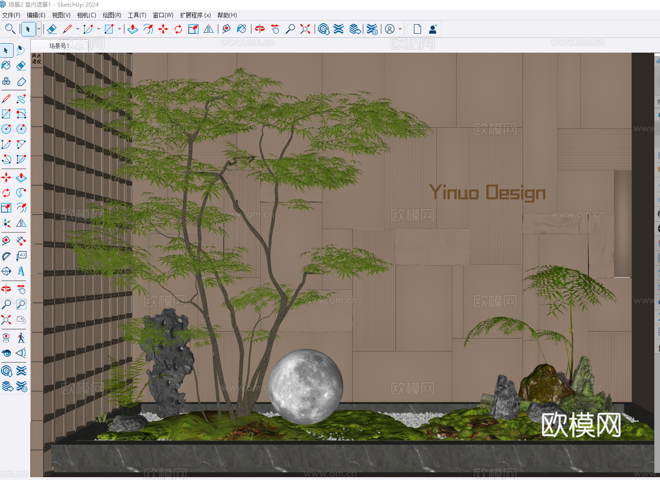Choose the Protractor tool
Viewport: 660px width, 480px height.
coord(6,256)
